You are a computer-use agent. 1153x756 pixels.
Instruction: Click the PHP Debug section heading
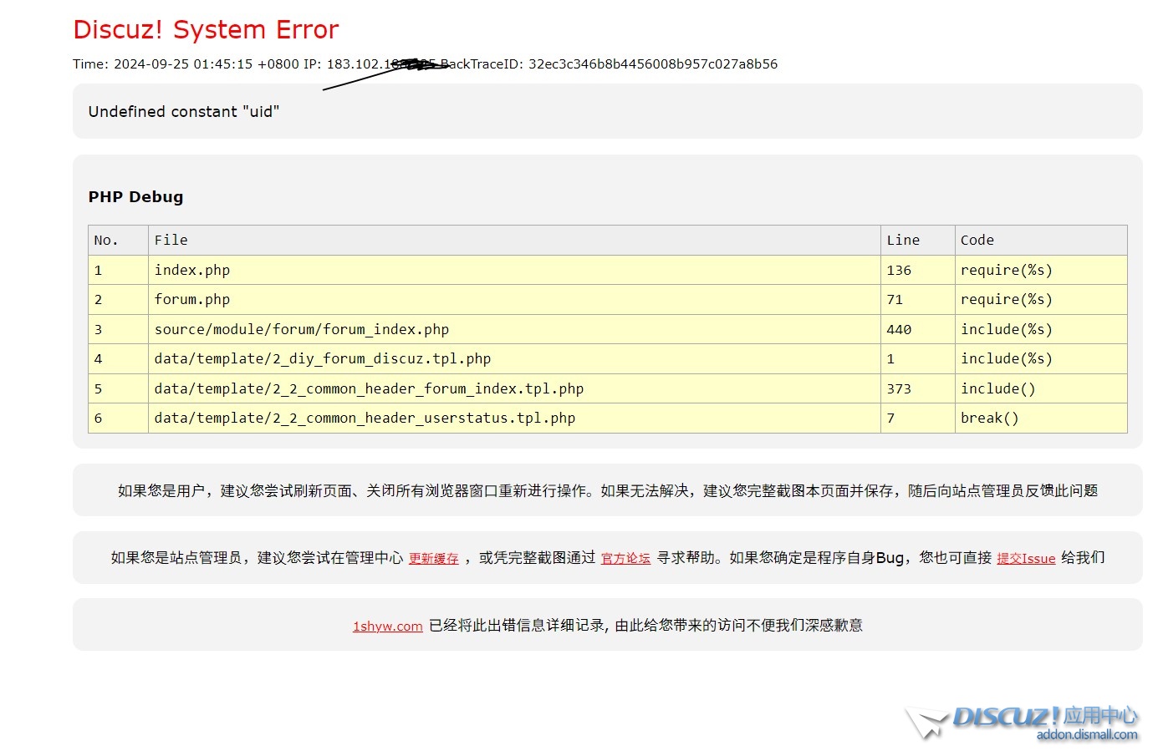(x=135, y=197)
